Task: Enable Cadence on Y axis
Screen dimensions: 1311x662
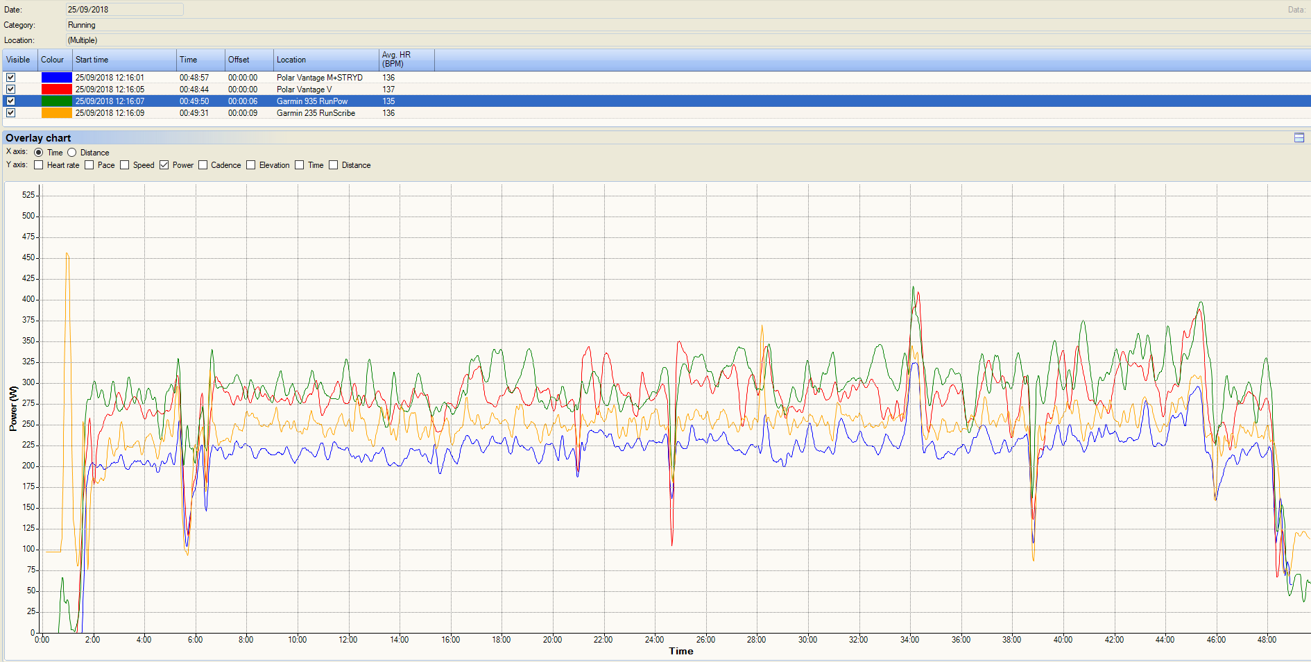Action: (203, 165)
